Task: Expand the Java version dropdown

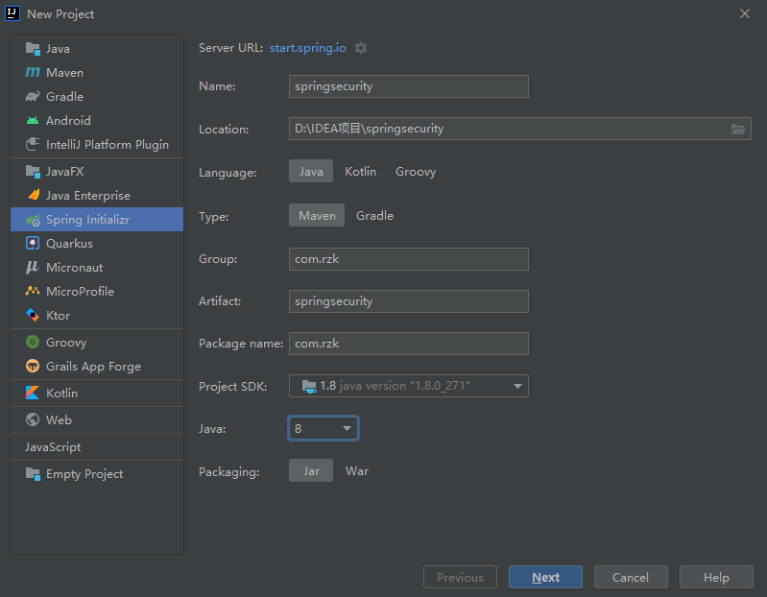Action: click(324, 428)
